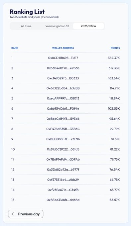Select the rank 6 wallet 0xb6f54C661...F0f4e
The width and height of the screenshot is (131, 226).
tap(63, 109)
